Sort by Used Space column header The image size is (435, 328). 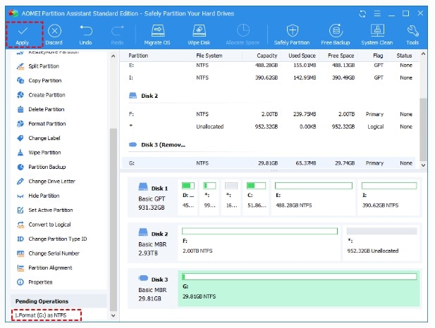(x=302, y=56)
